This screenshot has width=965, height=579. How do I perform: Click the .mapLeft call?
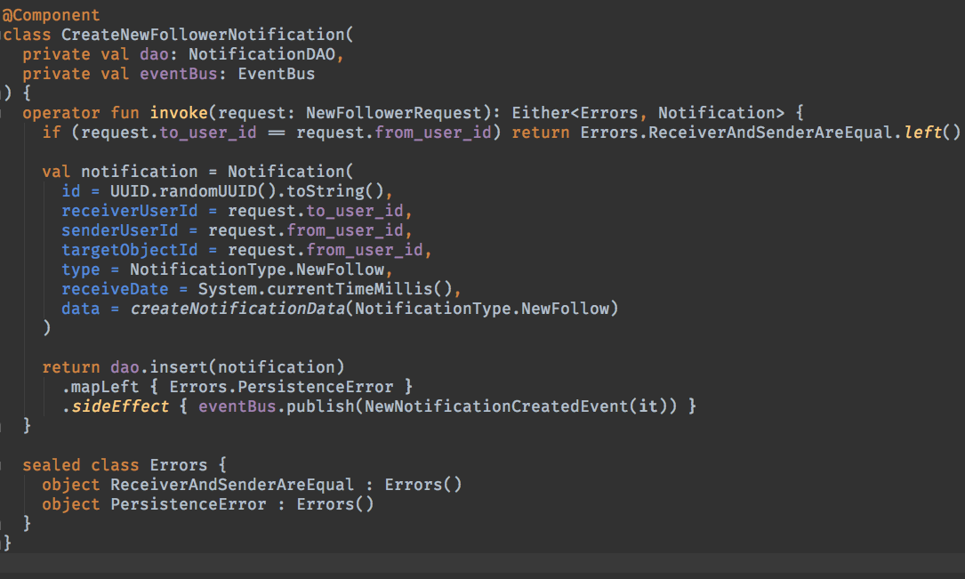(x=101, y=387)
